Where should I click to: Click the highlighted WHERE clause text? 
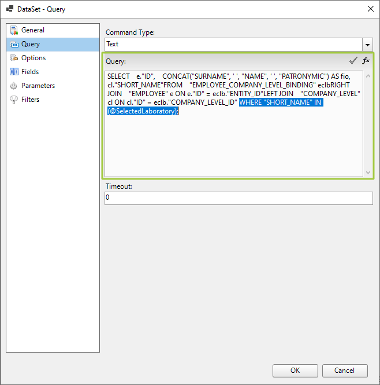tap(281, 102)
